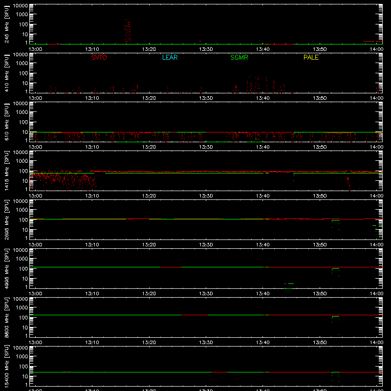Screen dimensions: 391x391
Task: Click the 13:40 tick label of 410 MHz panel
Action: point(262,98)
